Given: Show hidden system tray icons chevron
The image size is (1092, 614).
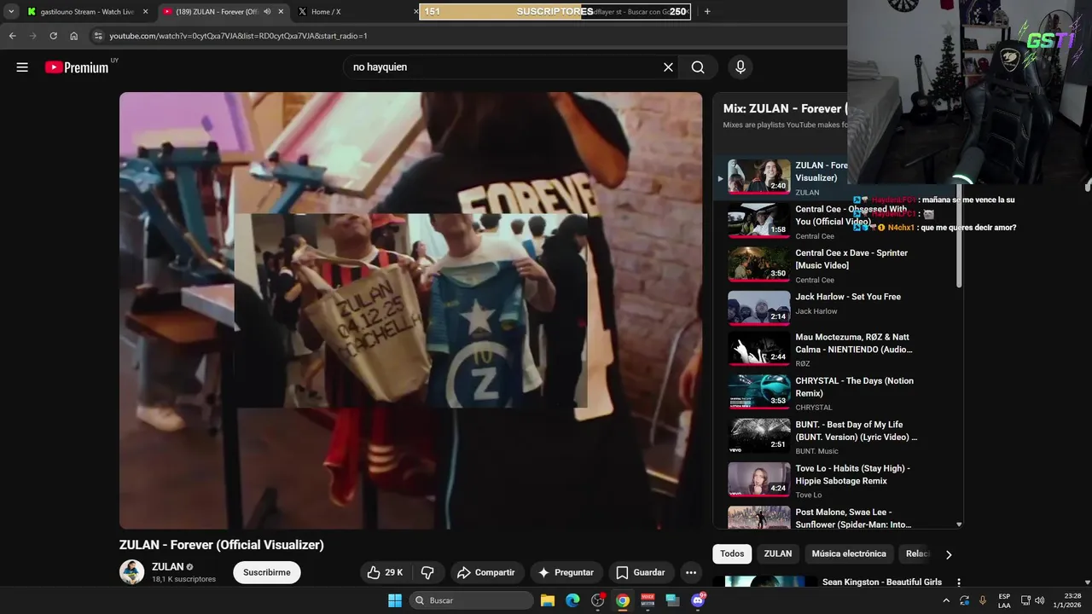Looking at the screenshot, I should coord(945,600).
